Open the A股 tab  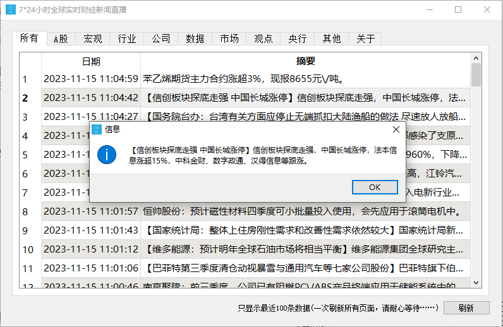coord(61,39)
